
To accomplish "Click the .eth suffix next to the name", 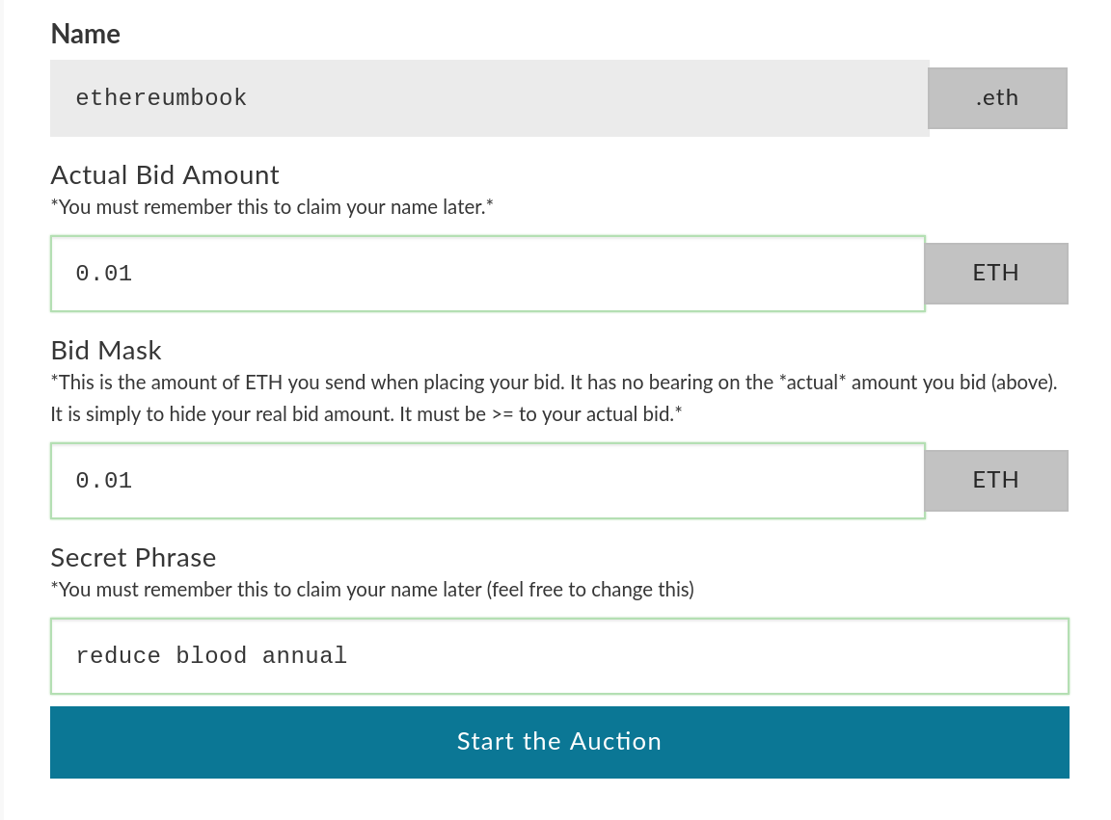I will 997,97.
